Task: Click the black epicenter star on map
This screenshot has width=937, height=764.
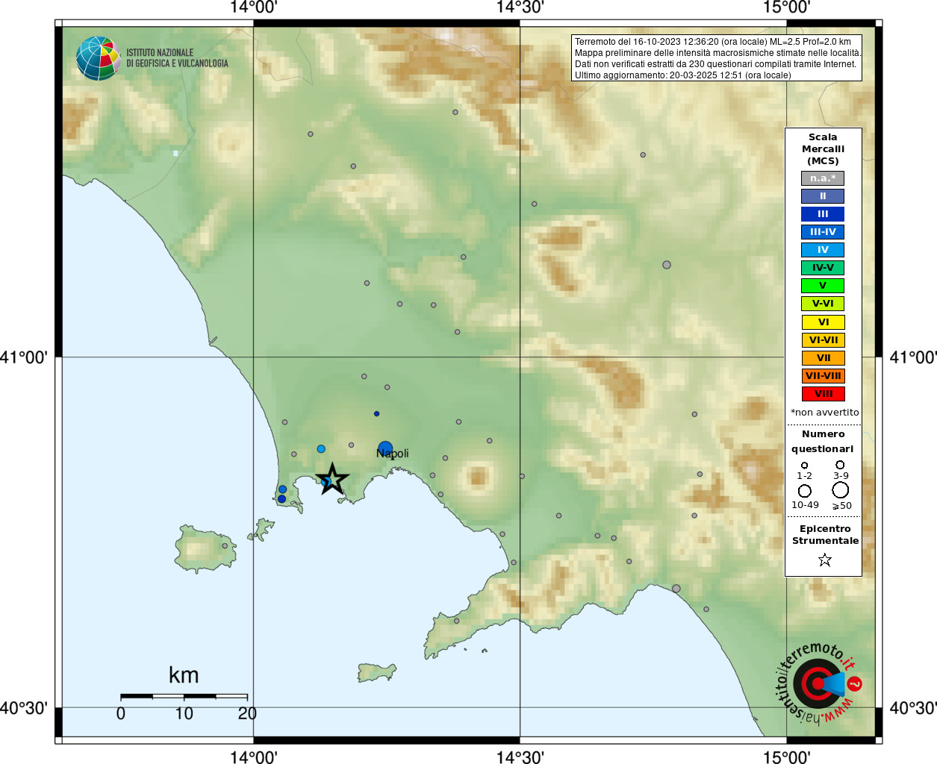Action: (x=332, y=479)
